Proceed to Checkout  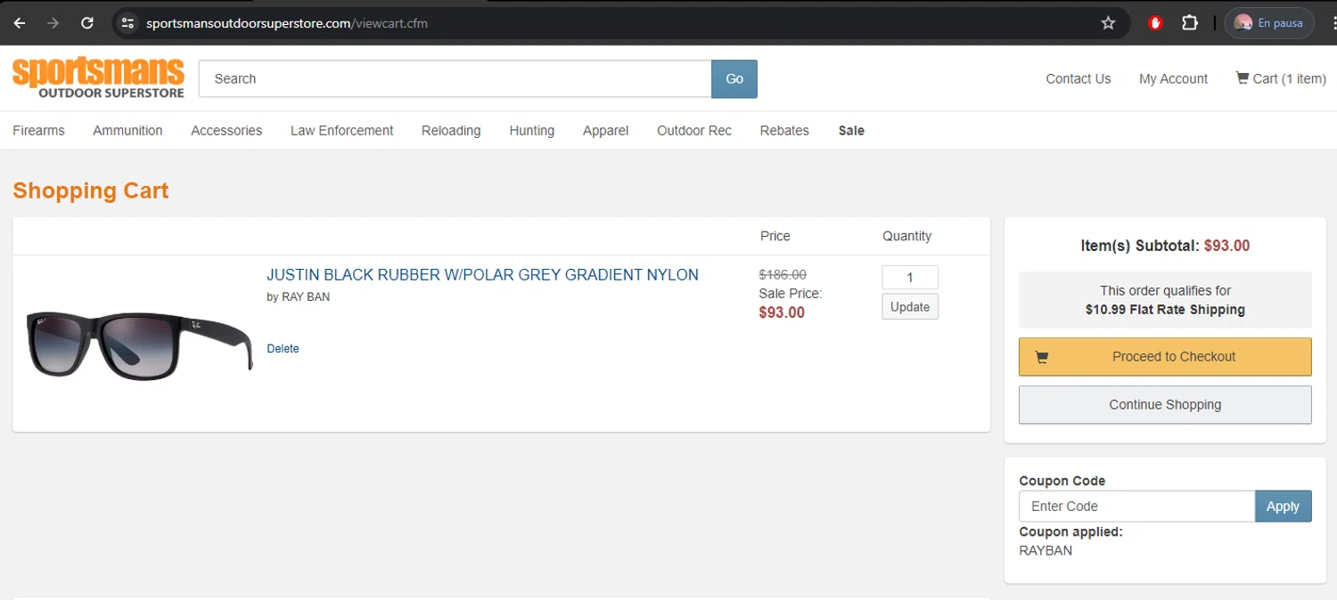tap(1165, 356)
